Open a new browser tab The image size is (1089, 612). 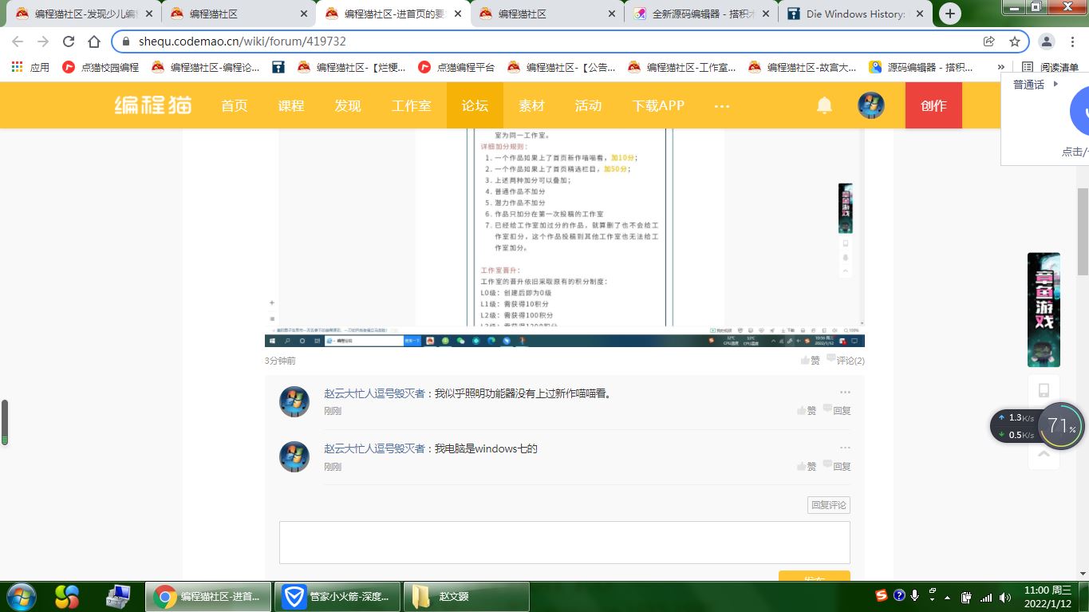coord(949,14)
